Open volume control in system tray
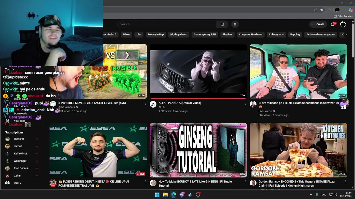This screenshot has width=355, height=199. (335, 195)
